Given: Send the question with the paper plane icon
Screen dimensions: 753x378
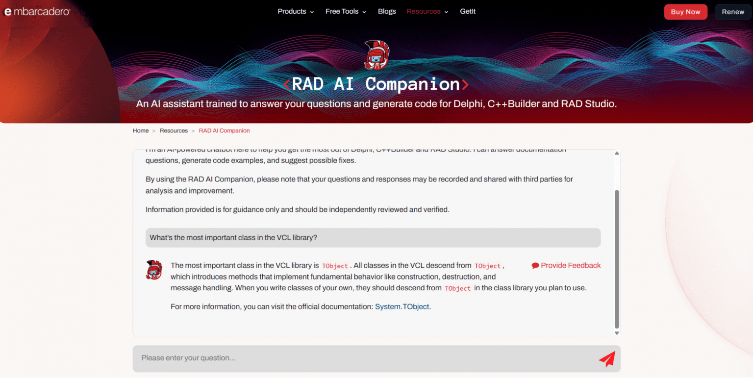Looking at the screenshot, I should (x=607, y=359).
